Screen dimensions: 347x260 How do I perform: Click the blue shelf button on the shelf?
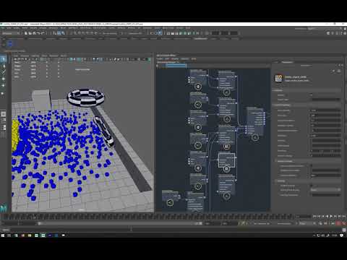coord(10,43)
